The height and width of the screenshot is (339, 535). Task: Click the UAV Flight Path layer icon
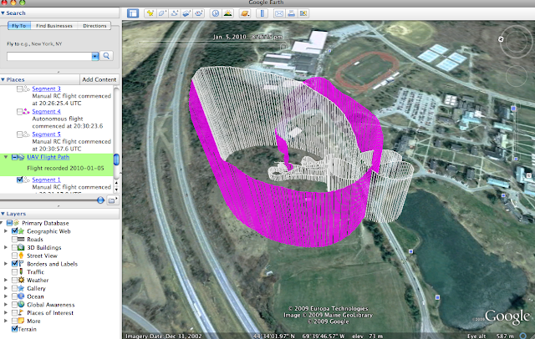click(x=21, y=157)
